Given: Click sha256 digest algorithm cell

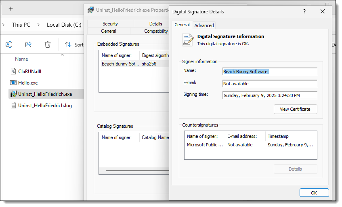Looking at the screenshot, I should (149, 64).
